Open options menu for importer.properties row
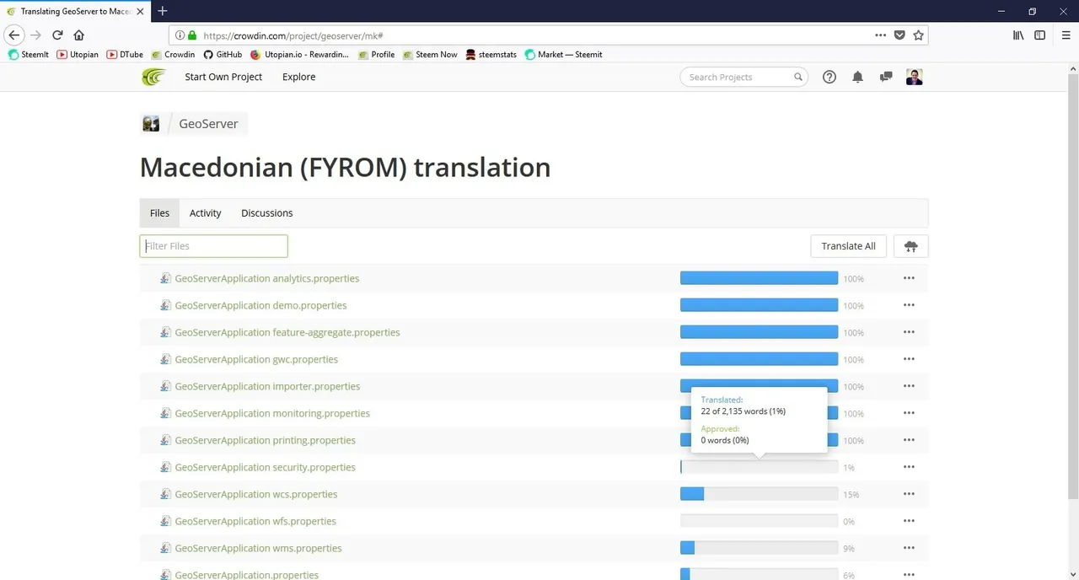The height and width of the screenshot is (580, 1079). 909,386
